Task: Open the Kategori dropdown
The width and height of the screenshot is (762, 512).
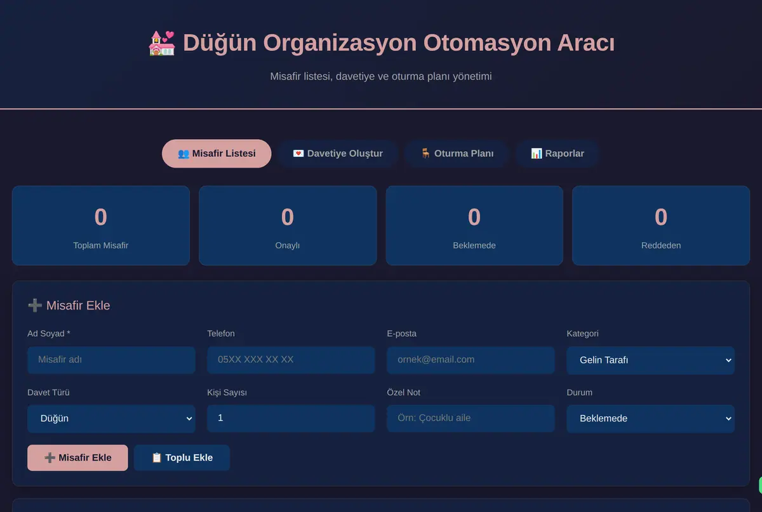Action: click(x=650, y=360)
